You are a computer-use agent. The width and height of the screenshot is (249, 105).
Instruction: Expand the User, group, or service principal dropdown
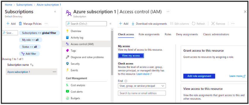[142, 86]
